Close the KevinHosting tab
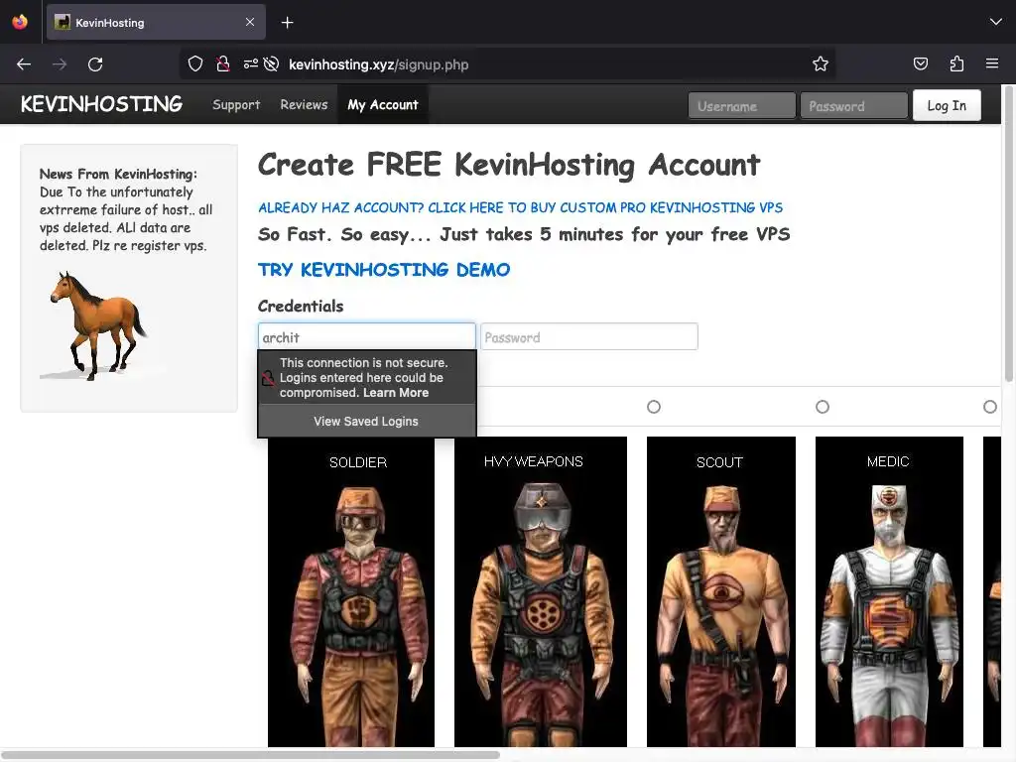1016x762 pixels. [x=250, y=22]
